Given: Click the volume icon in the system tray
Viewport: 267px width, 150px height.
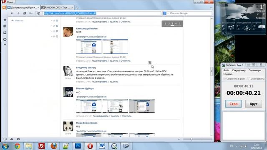Looking at the screenshot, I should [x=246, y=146].
